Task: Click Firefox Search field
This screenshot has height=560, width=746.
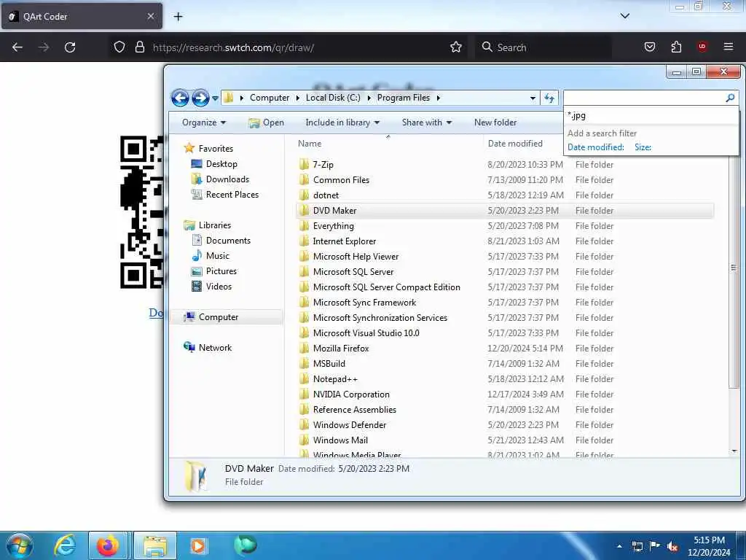Action: [543, 47]
